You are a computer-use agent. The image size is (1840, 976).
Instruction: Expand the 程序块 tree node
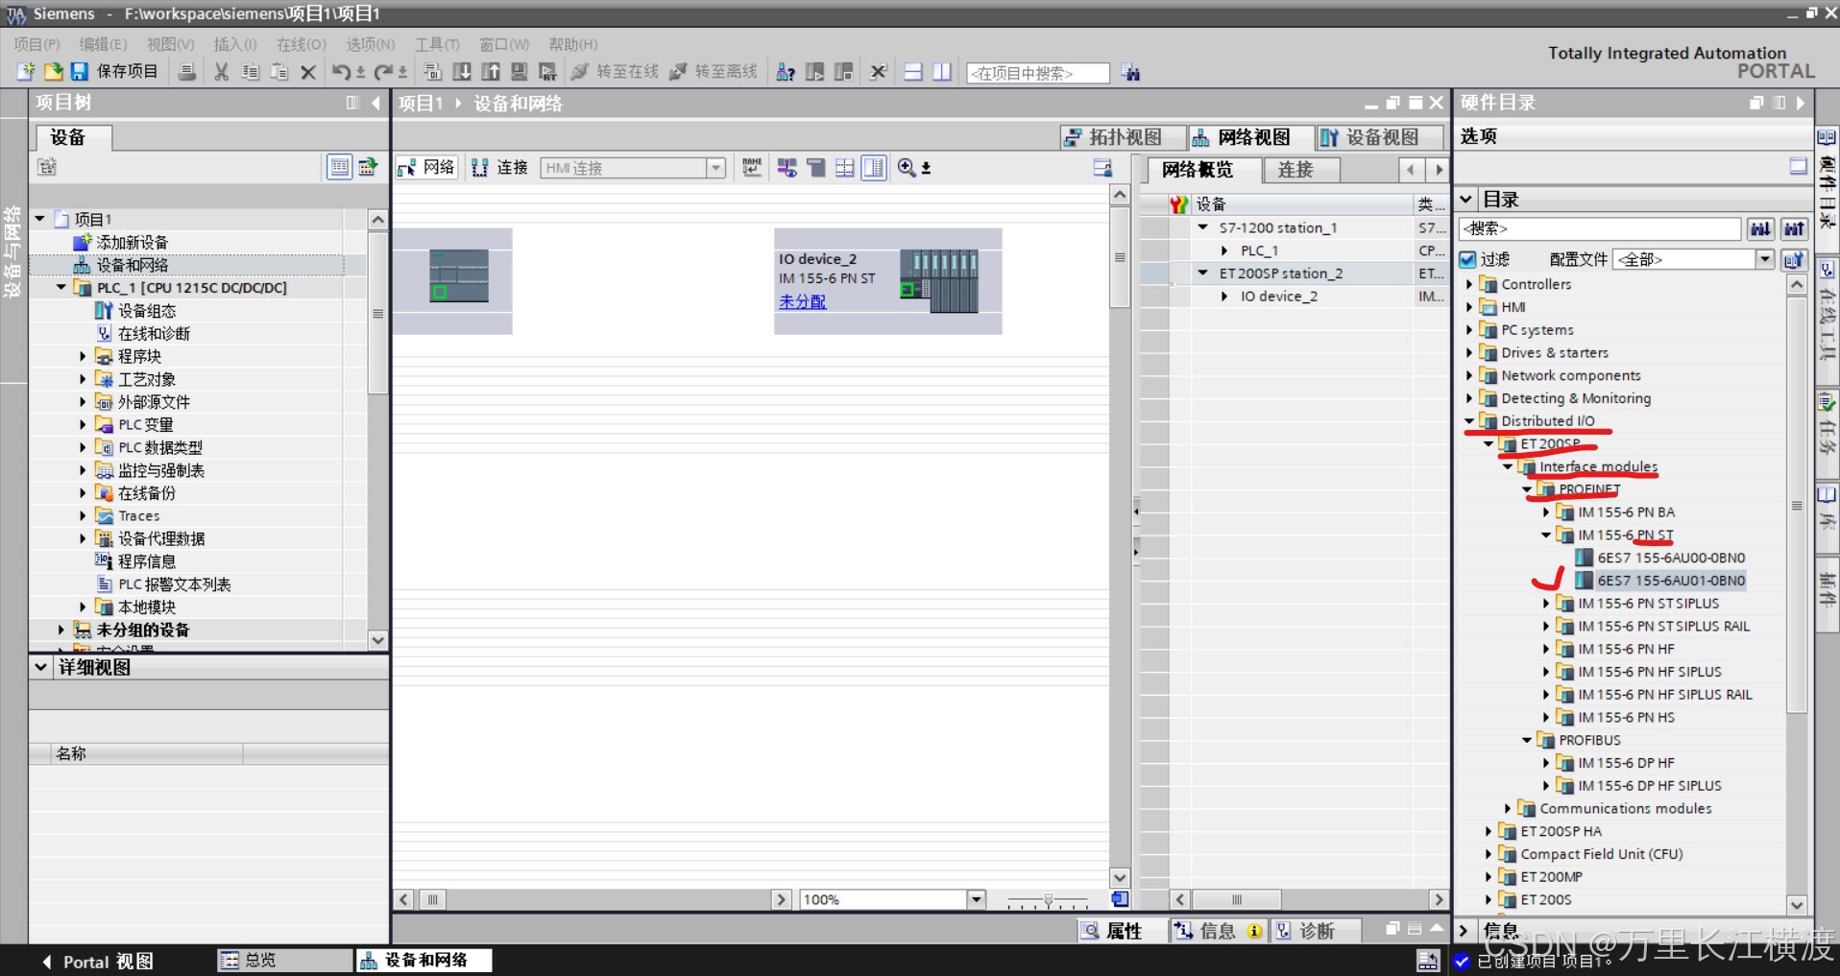click(83, 356)
